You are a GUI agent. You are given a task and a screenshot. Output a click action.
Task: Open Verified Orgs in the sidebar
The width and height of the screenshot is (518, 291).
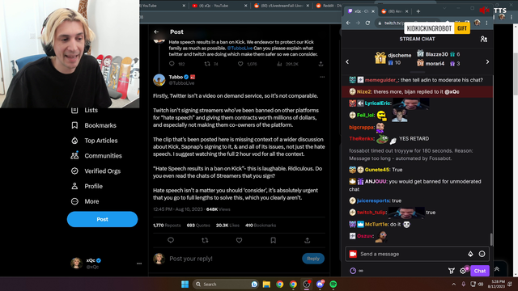point(96,171)
